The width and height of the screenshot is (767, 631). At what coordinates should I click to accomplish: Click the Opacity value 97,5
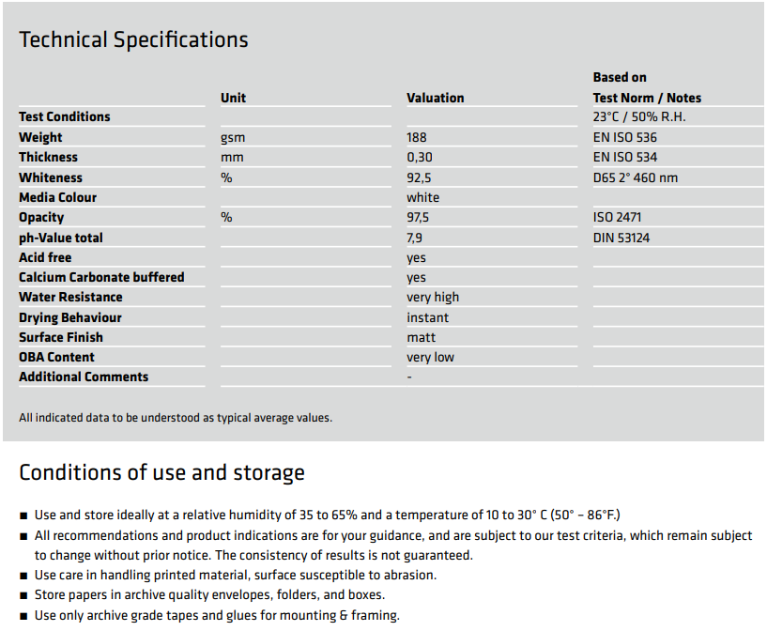pos(418,217)
